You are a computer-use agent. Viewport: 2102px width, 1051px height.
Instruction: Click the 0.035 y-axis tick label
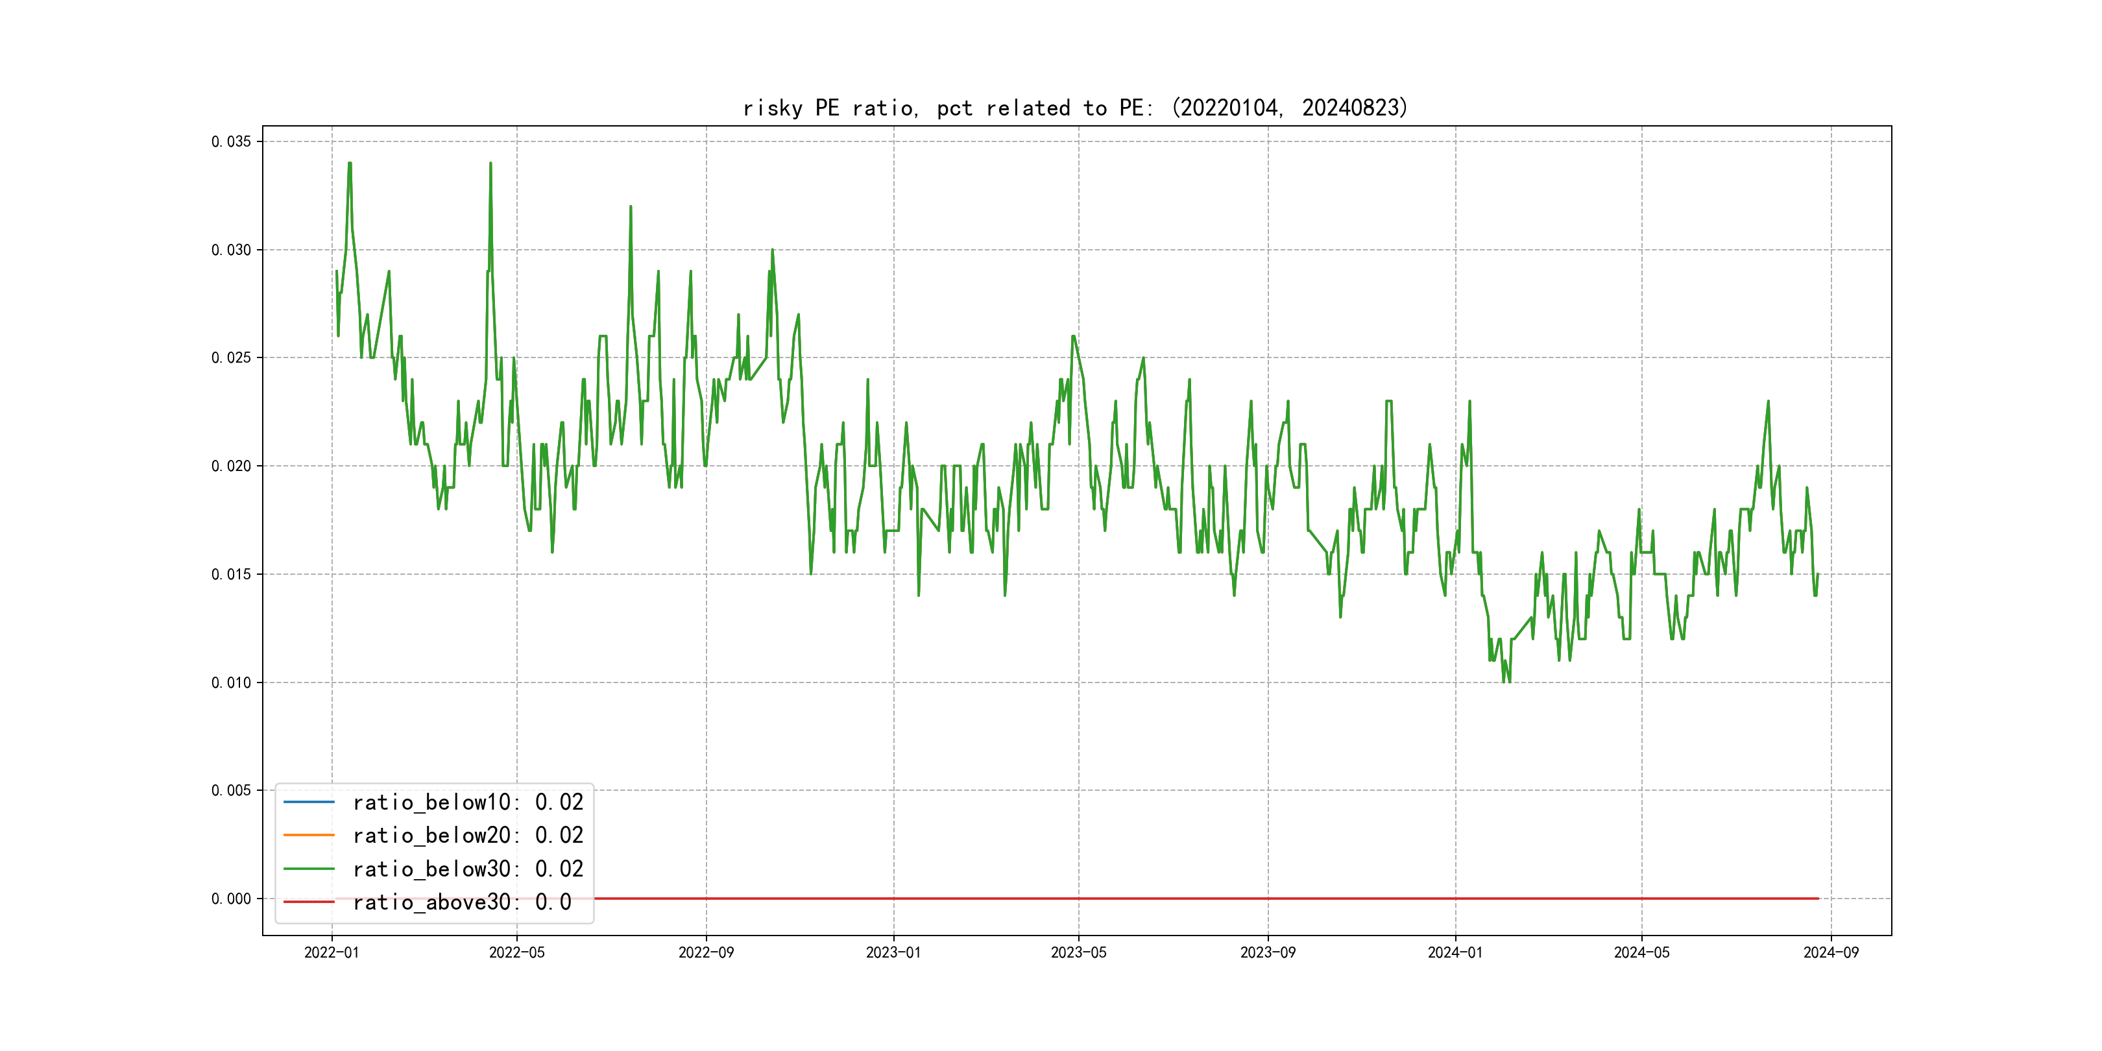pyautogui.click(x=231, y=141)
